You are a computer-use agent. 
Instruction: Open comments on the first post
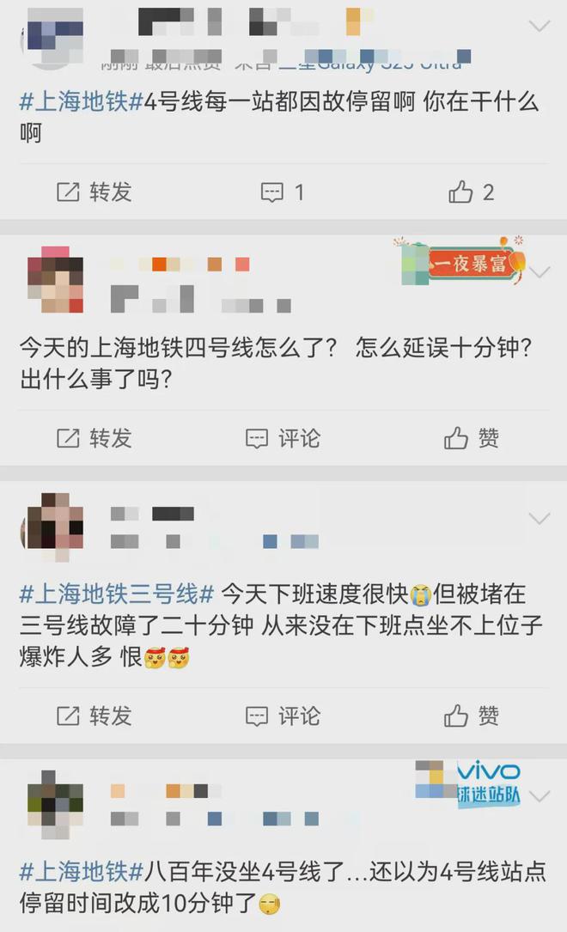coord(283,192)
